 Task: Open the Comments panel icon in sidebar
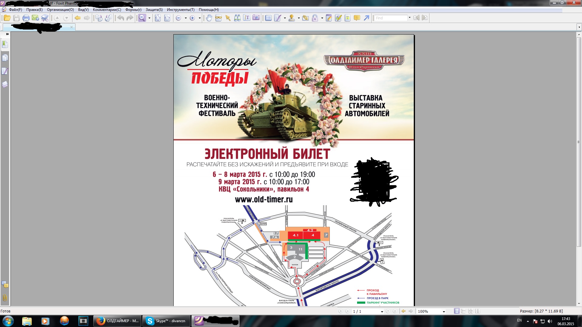click(5, 284)
